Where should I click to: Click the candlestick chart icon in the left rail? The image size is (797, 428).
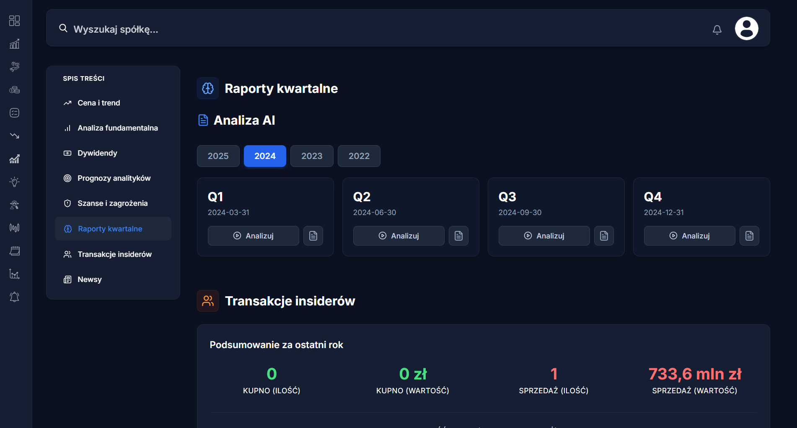tap(15, 228)
